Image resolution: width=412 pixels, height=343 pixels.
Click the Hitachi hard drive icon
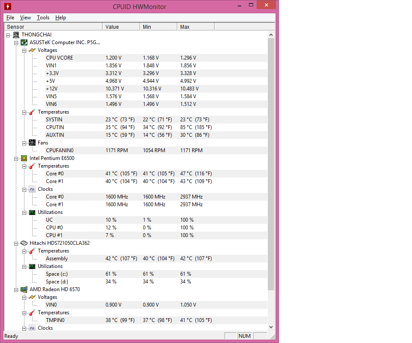[x=24, y=243]
